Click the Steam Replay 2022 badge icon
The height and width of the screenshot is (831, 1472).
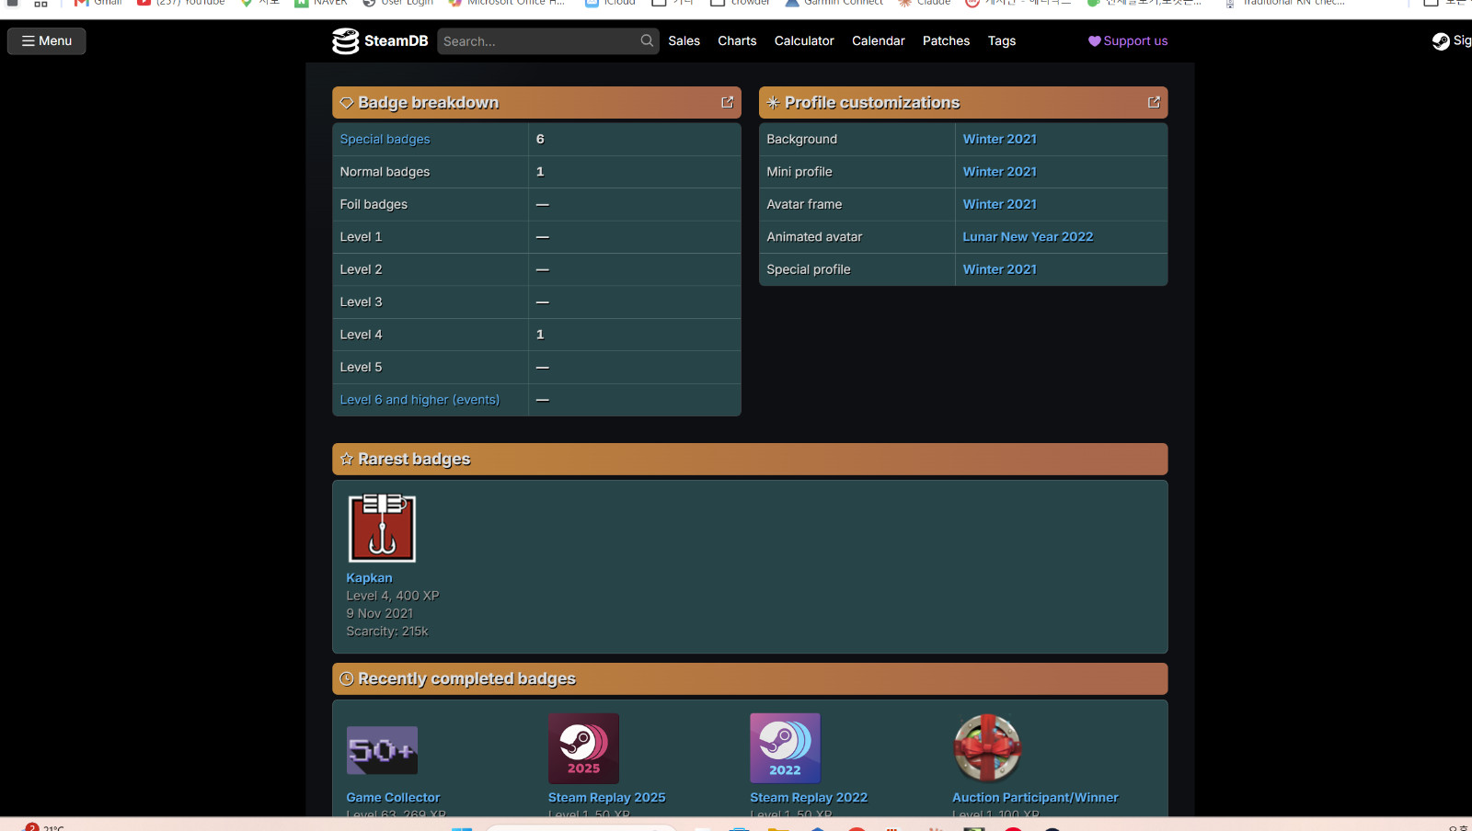coord(785,748)
